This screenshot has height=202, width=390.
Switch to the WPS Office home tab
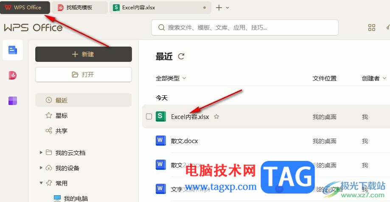click(25, 8)
